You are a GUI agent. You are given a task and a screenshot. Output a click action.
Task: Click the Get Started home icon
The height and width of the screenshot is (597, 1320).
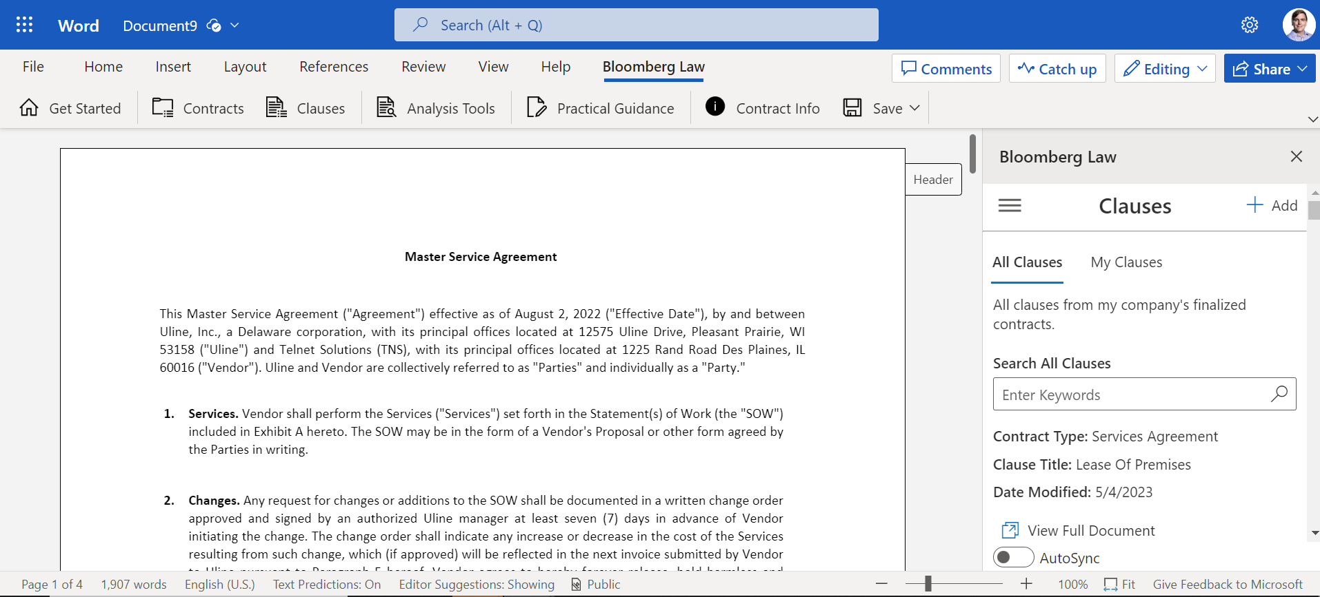[x=29, y=107]
